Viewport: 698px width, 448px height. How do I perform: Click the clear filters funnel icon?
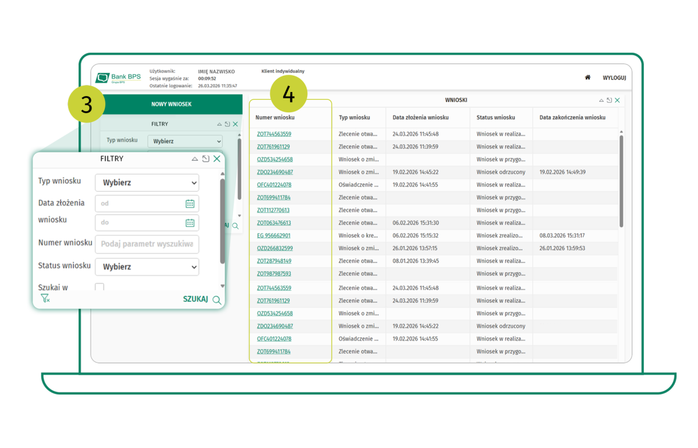point(45,298)
